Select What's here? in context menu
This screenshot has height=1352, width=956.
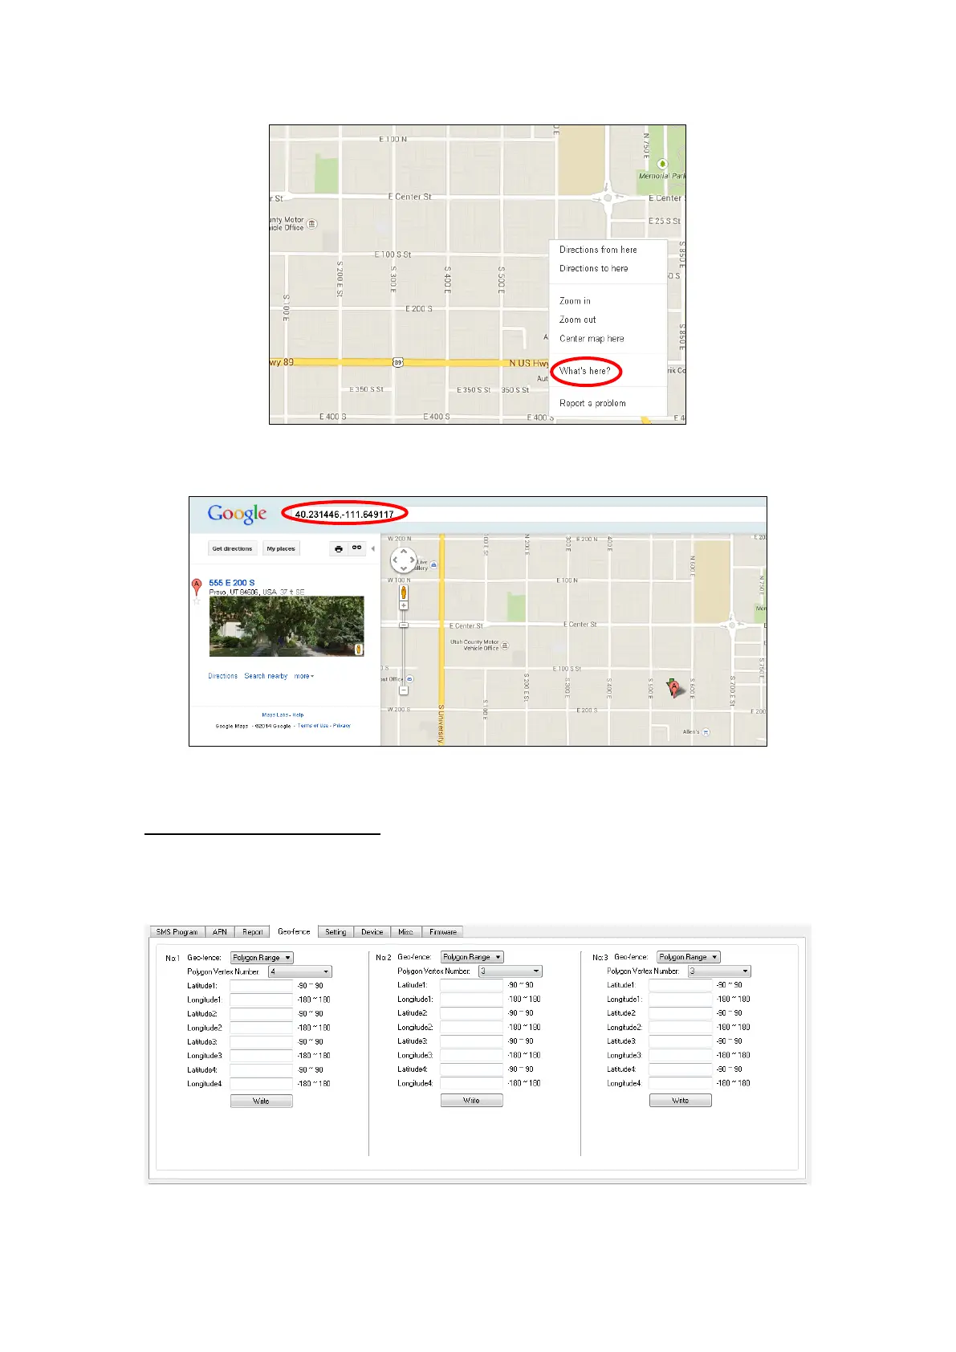[584, 371]
